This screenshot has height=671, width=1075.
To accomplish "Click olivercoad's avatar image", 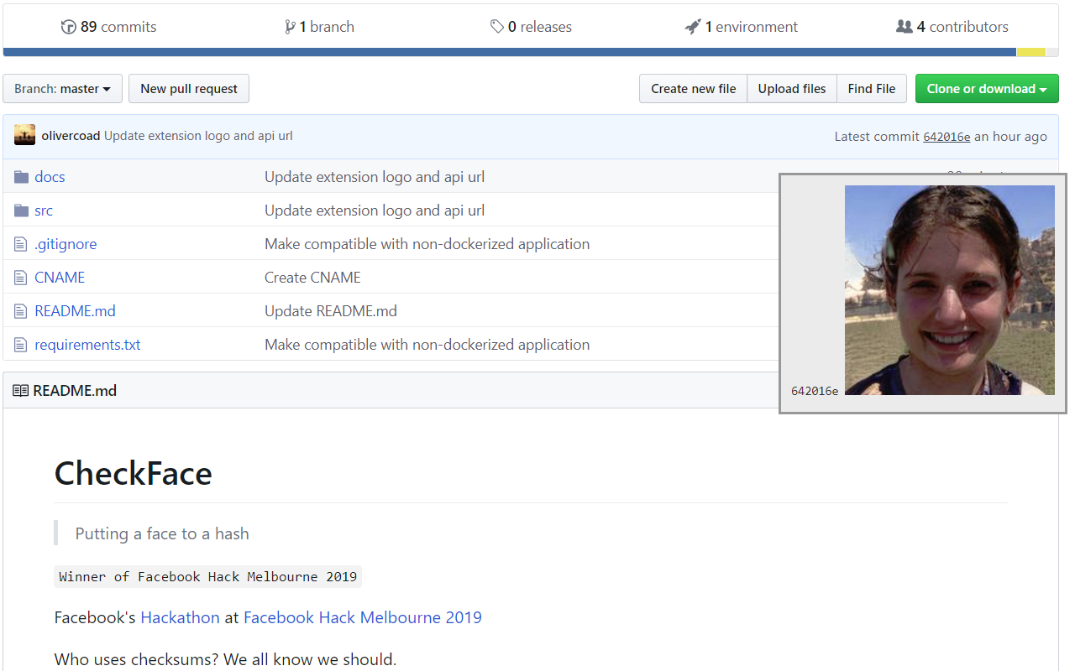I will click(x=25, y=136).
